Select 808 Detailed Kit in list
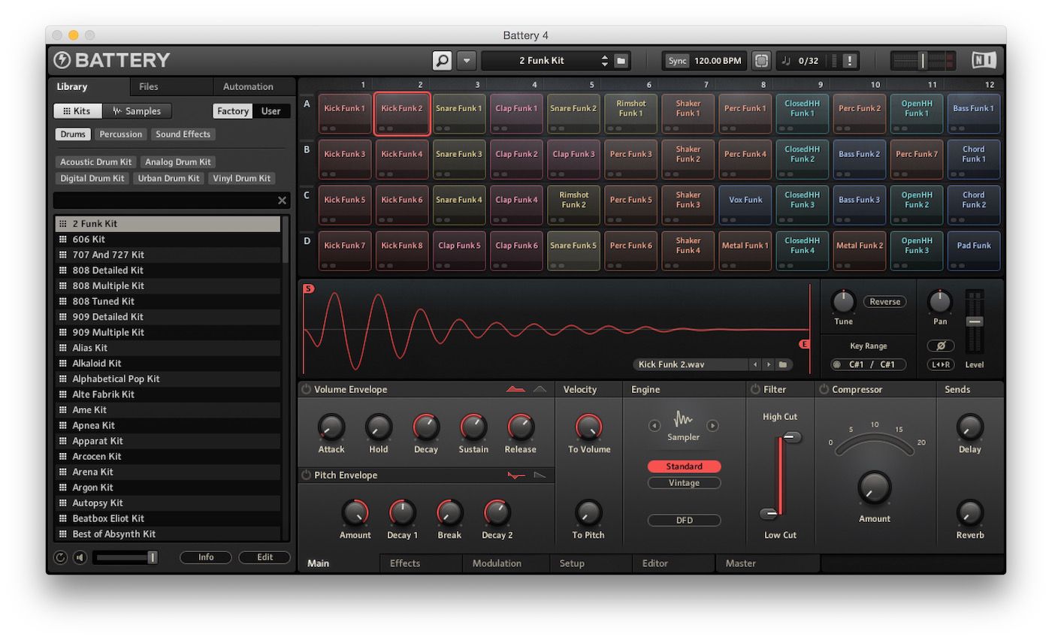The width and height of the screenshot is (1052, 640). click(x=168, y=270)
